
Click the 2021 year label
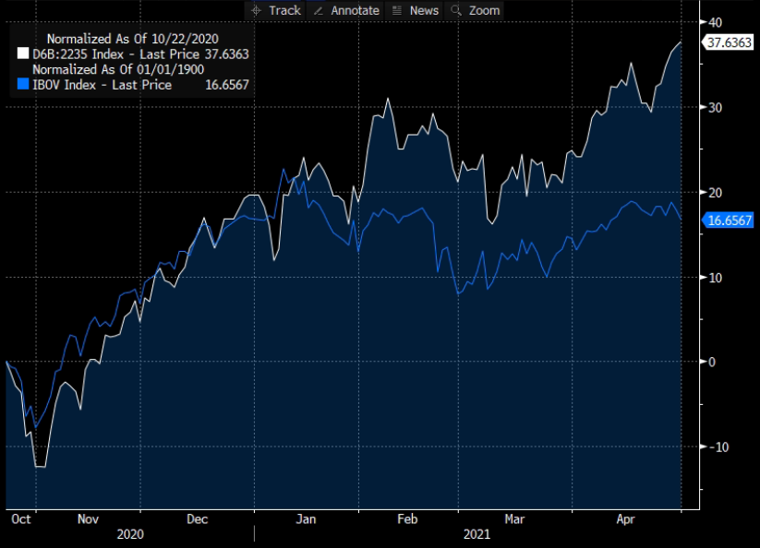[x=477, y=534]
